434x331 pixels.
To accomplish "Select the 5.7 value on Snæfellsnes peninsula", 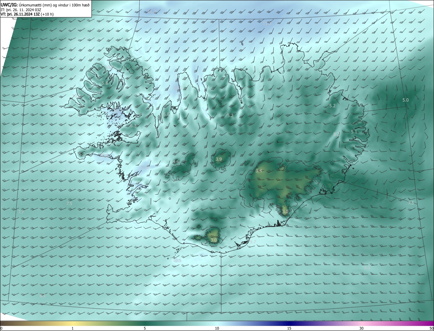I will 82,154.
